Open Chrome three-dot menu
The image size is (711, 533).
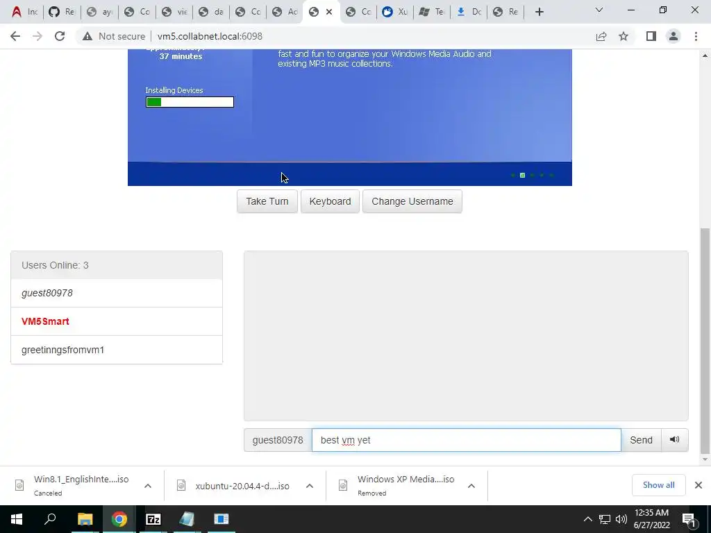[696, 36]
